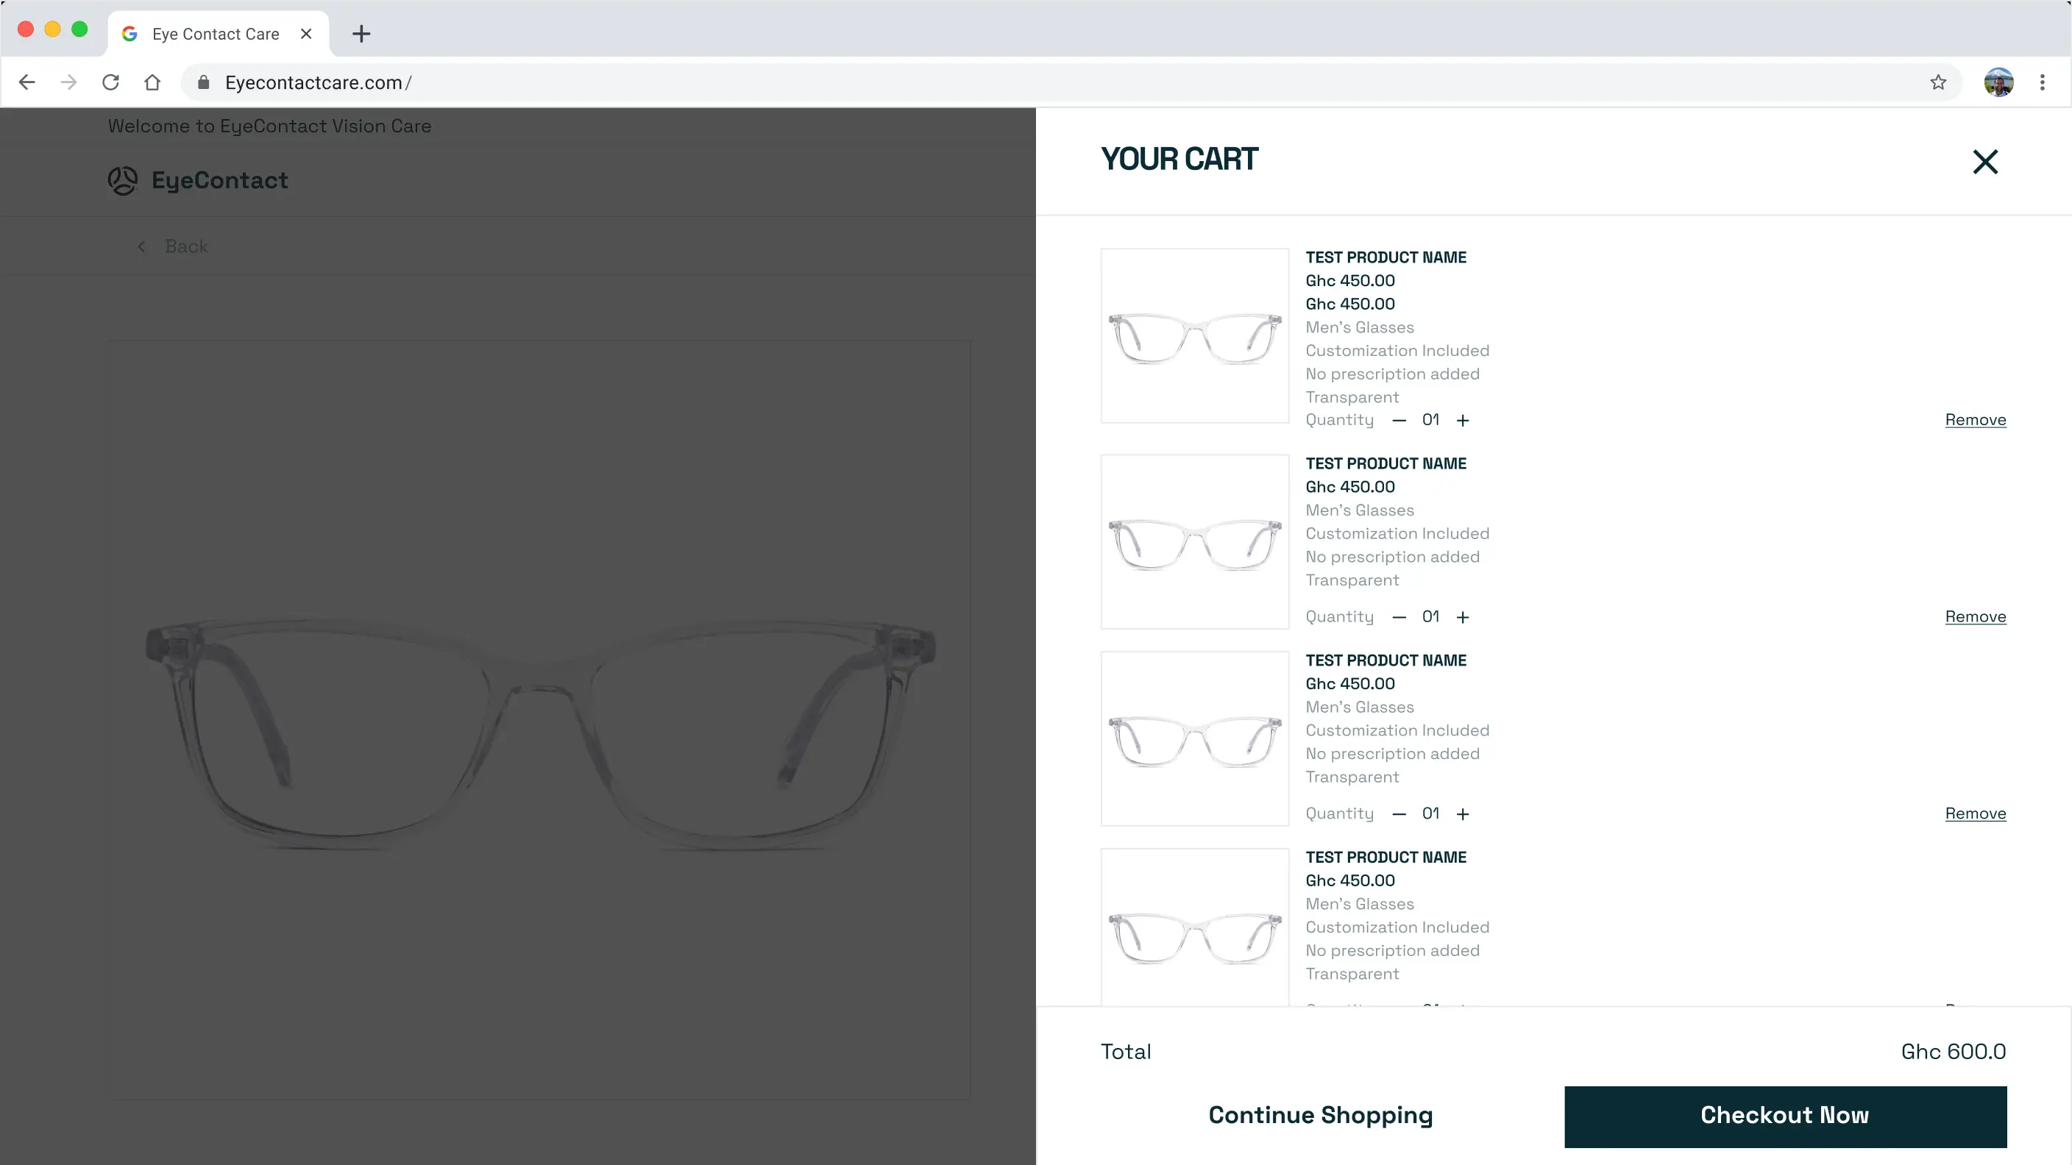2072x1165 pixels.
Task: Increase quantity of the second cart item
Action: tap(1462, 618)
